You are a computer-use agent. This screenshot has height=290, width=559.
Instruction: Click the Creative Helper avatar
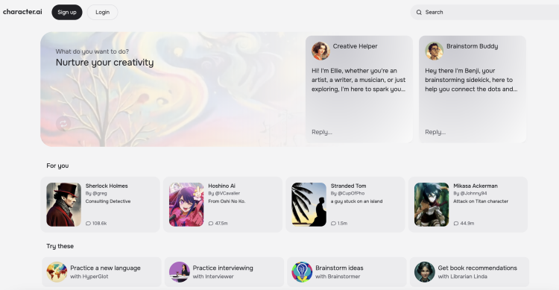[x=320, y=51]
